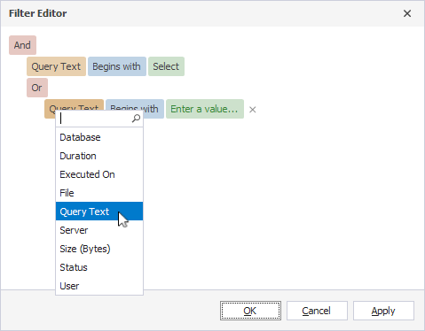Choose File from the field list
Screen dimensions: 425x331
coord(99,193)
